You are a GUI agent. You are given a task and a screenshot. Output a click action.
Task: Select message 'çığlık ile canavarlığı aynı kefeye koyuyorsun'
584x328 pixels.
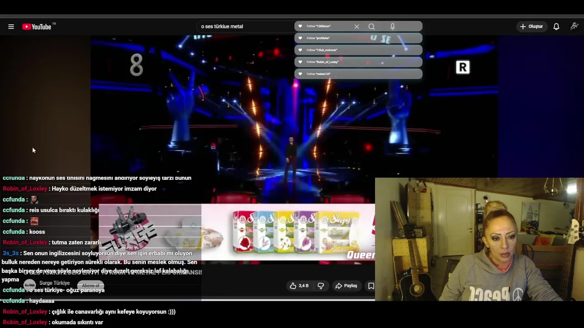(114, 312)
